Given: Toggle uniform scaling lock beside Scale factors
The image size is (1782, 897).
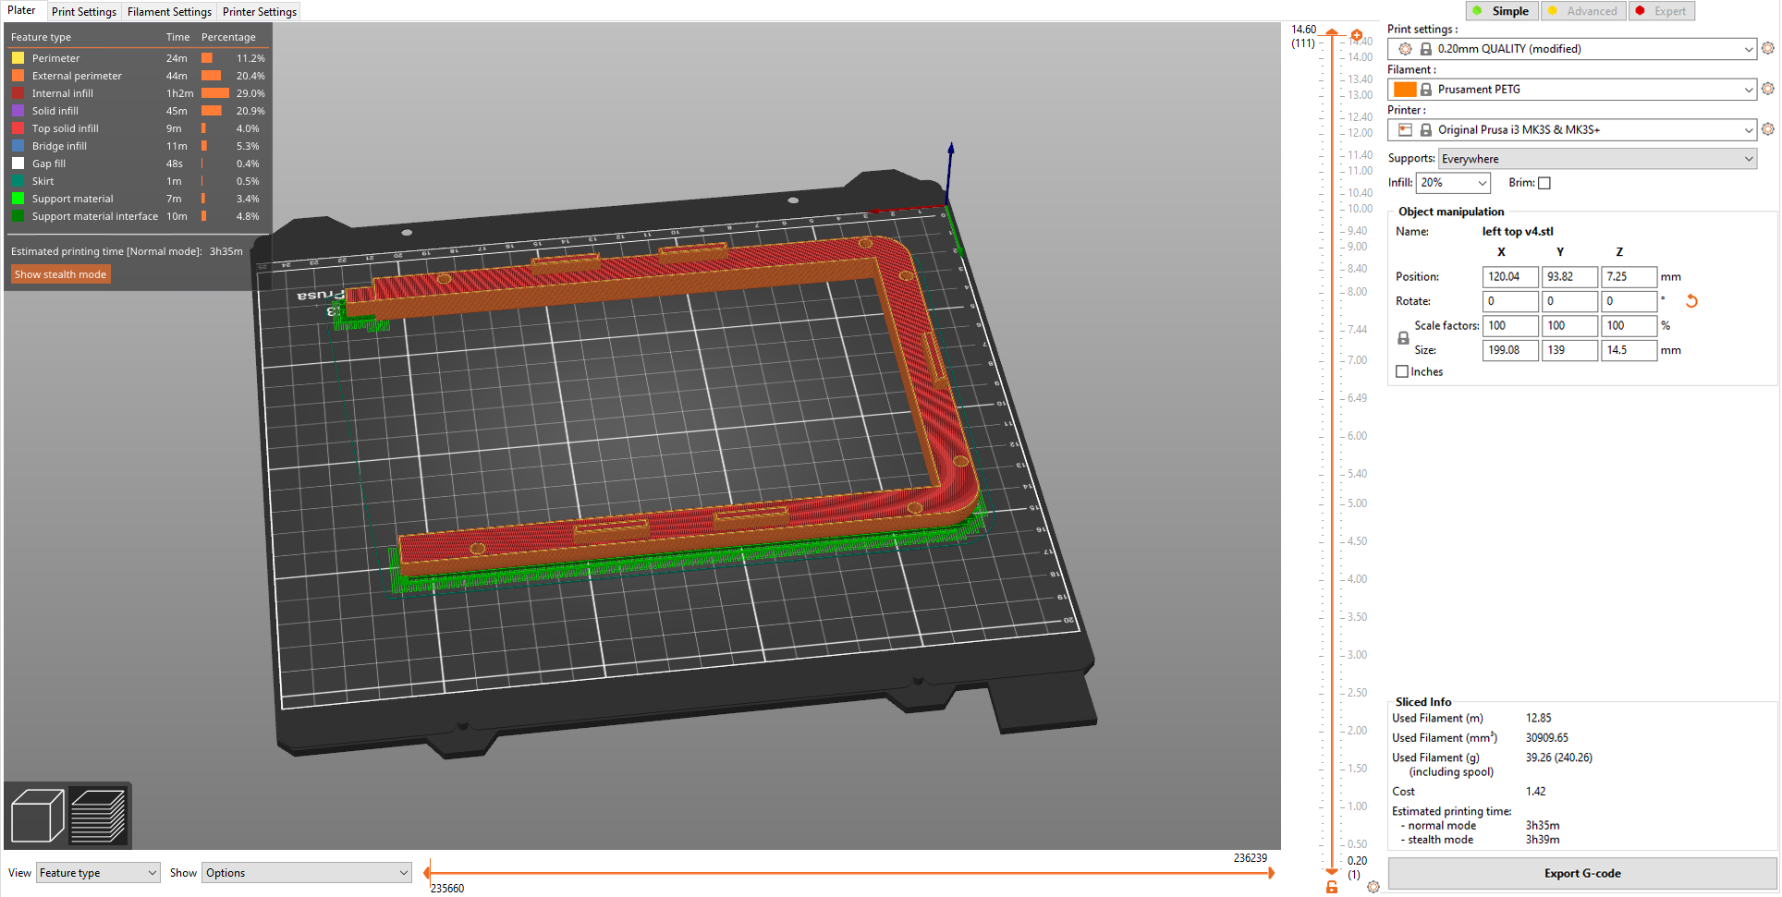Looking at the screenshot, I should click(x=1403, y=338).
